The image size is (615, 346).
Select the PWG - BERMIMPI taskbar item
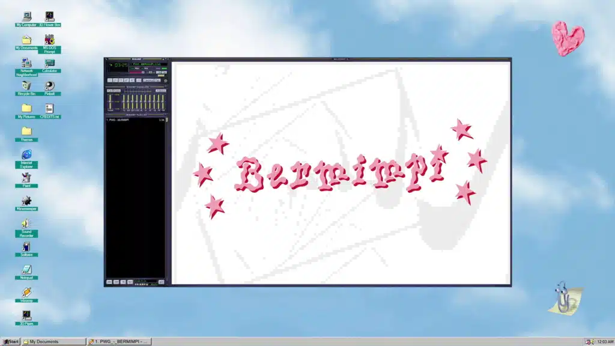pyautogui.click(x=119, y=342)
